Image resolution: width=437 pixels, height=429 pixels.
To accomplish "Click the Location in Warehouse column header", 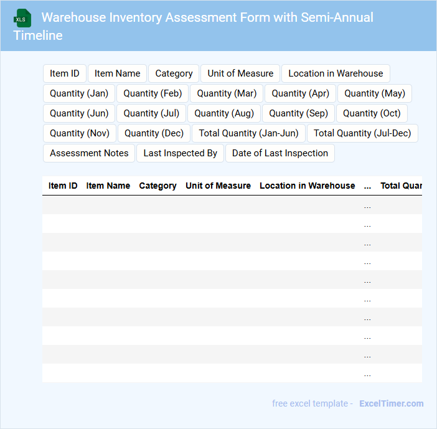I will pyautogui.click(x=308, y=186).
